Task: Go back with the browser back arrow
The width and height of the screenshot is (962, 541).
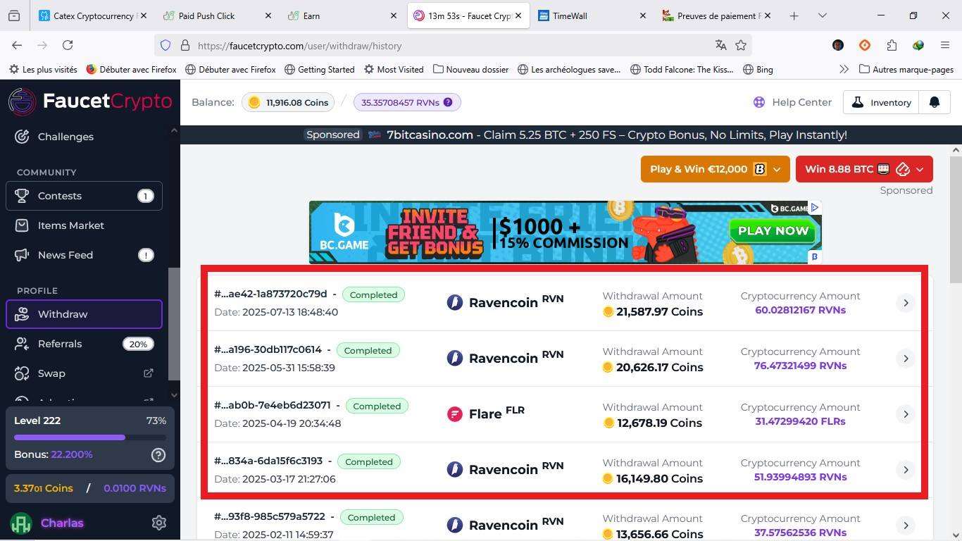Action: point(17,45)
